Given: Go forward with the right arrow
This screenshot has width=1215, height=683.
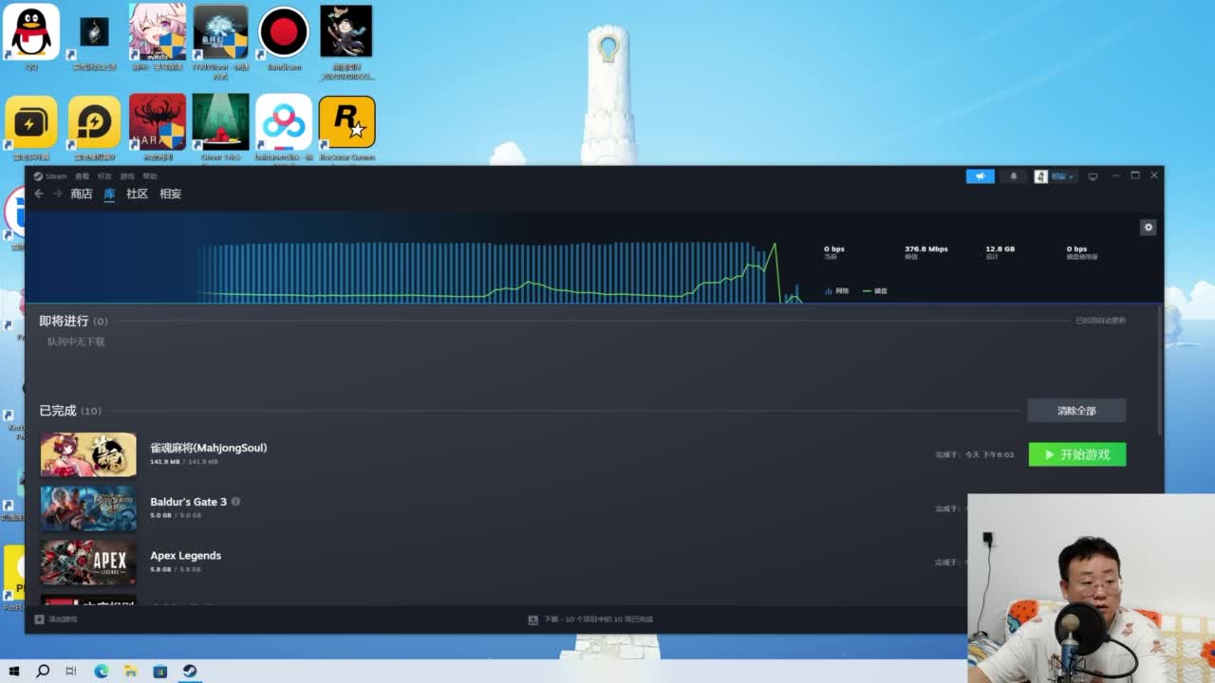Looking at the screenshot, I should click(57, 194).
